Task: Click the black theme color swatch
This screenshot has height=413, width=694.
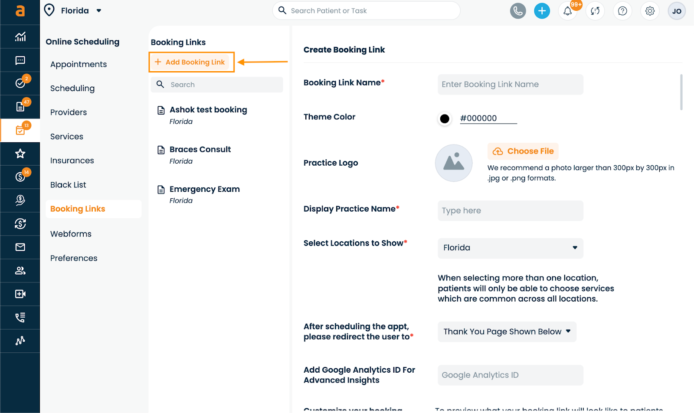Action: coord(445,118)
